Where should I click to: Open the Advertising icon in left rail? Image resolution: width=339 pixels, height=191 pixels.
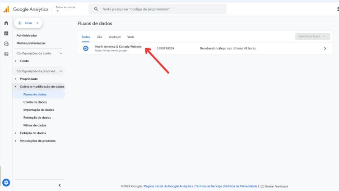click(6, 54)
